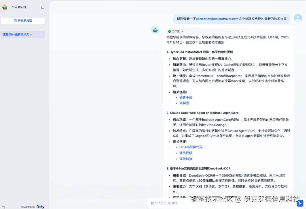
Task: Open the 部署手册 link
Action: coord(186,97)
